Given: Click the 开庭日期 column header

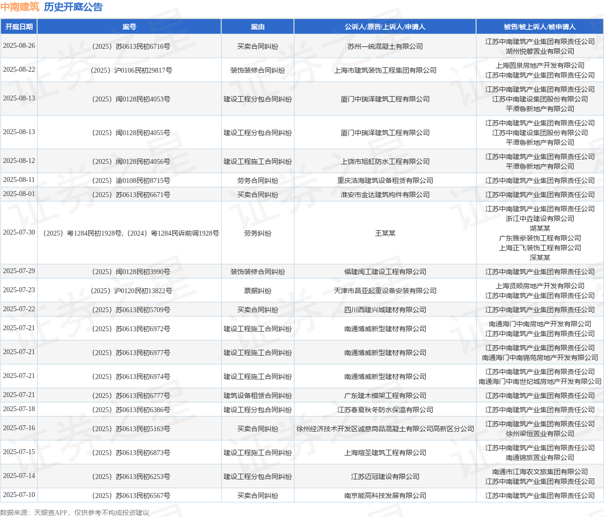Looking at the screenshot, I should pyautogui.click(x=19, y=27).
